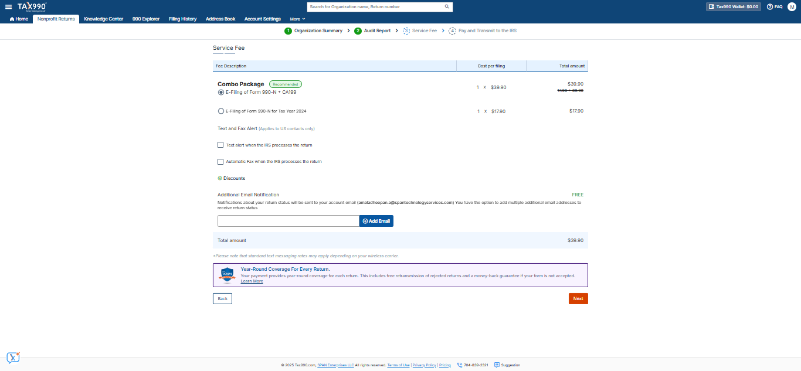801x371 pixels.
Task: Click the Learn More link
Action: pos(252,281)
